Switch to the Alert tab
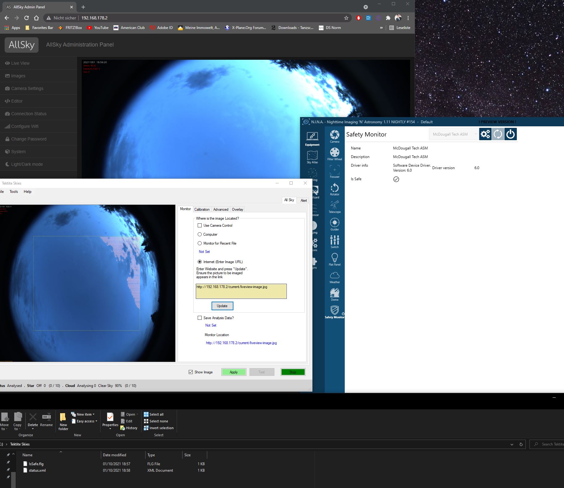Viewport: 564px width, 488px height. (304, 201)
